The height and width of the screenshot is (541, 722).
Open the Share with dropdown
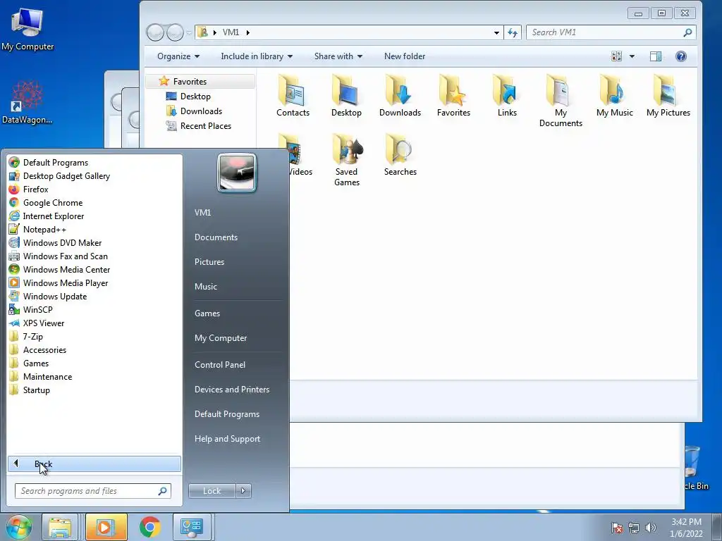click(338, 56)
